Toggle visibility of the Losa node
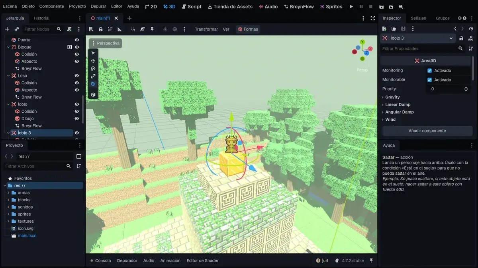The image size is (478, 268). pos(77,76)
